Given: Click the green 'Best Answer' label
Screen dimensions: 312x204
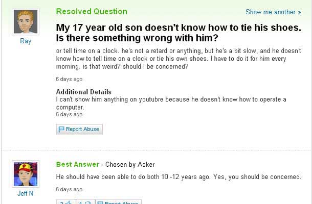Looking at the screenshot, I should (x=77, y=164).
